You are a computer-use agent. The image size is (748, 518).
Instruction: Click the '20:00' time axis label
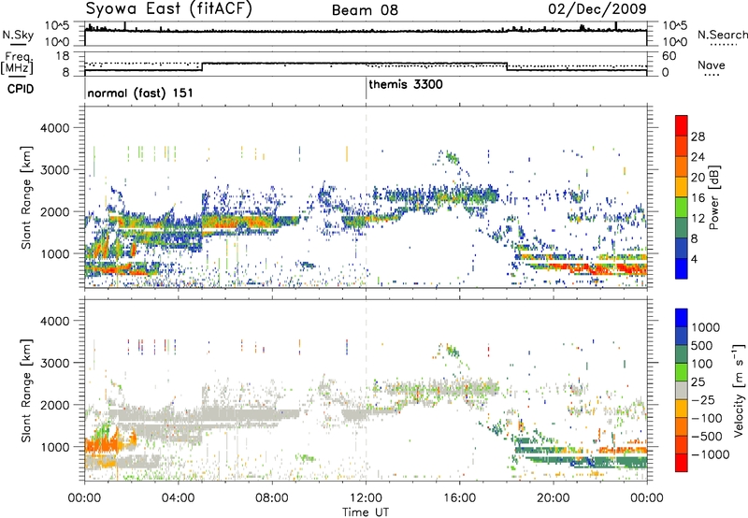coord(554,498)
